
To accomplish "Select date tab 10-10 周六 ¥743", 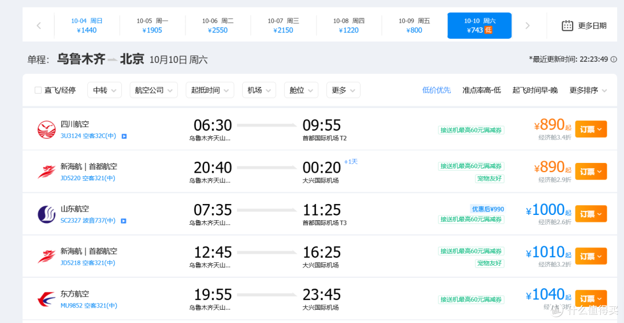I will point(480,26).
